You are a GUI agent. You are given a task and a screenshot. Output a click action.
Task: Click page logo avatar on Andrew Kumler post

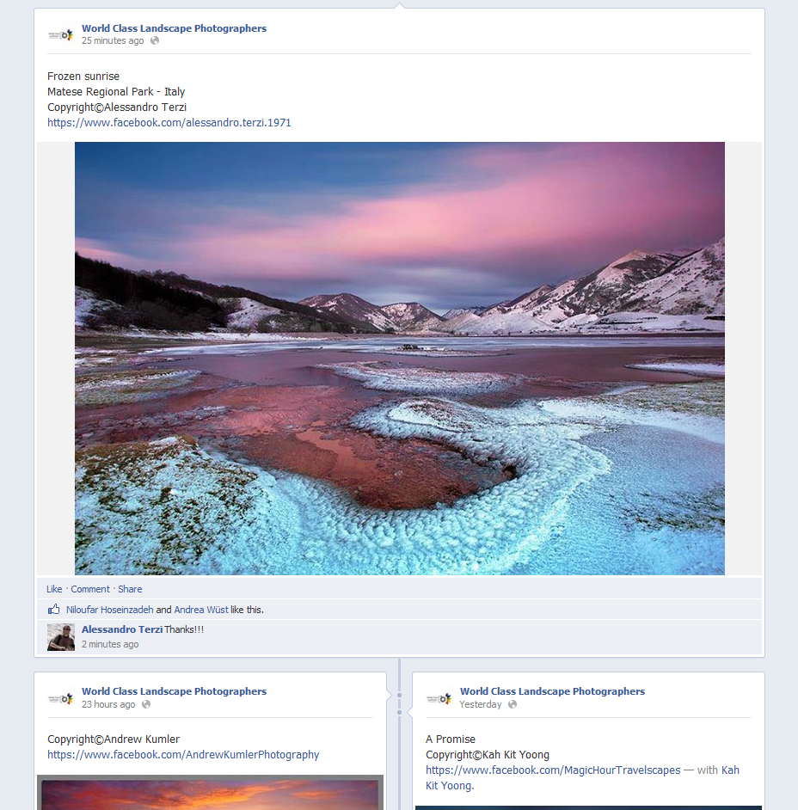[60, 698]
